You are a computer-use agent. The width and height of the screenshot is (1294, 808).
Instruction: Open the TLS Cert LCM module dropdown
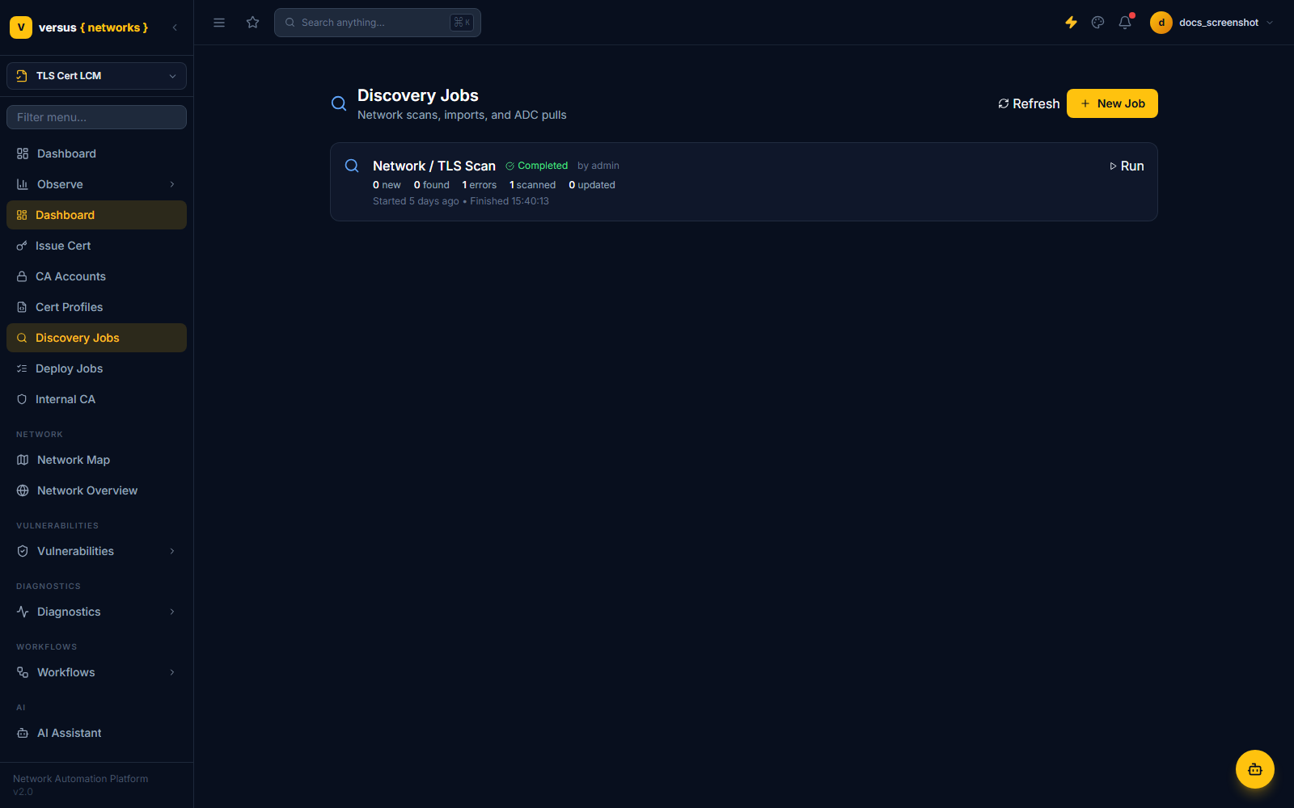tap(96, 76)
